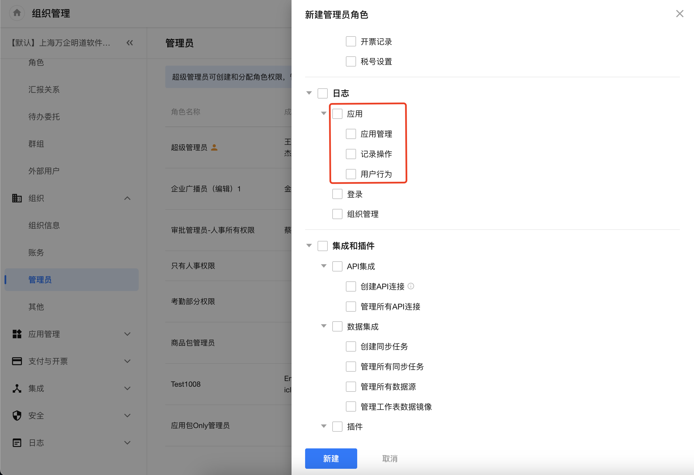Click the 取消 cancel button
The image size is (694, 475).
click(390, 458)
